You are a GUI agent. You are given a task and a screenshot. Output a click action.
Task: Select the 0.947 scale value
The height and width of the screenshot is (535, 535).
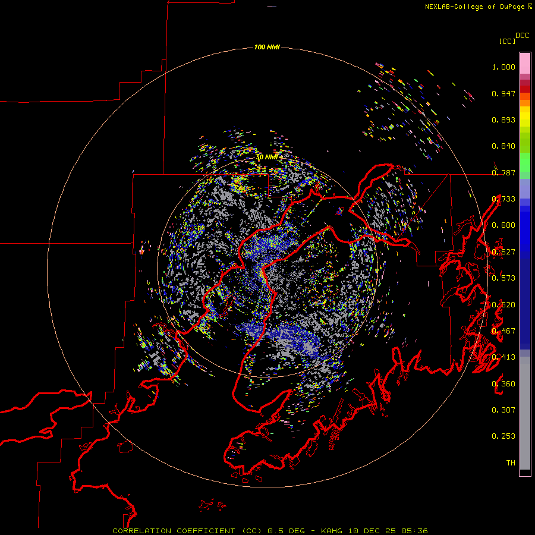point(503,93)
